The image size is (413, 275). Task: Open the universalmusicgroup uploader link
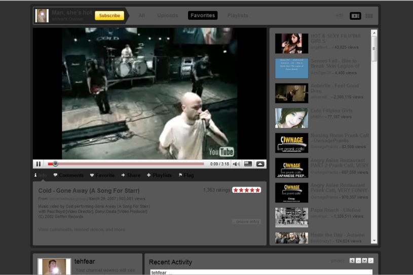pos(67,199)
